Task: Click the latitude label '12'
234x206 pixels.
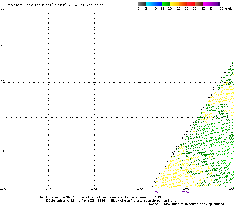Action: point(3,151)
